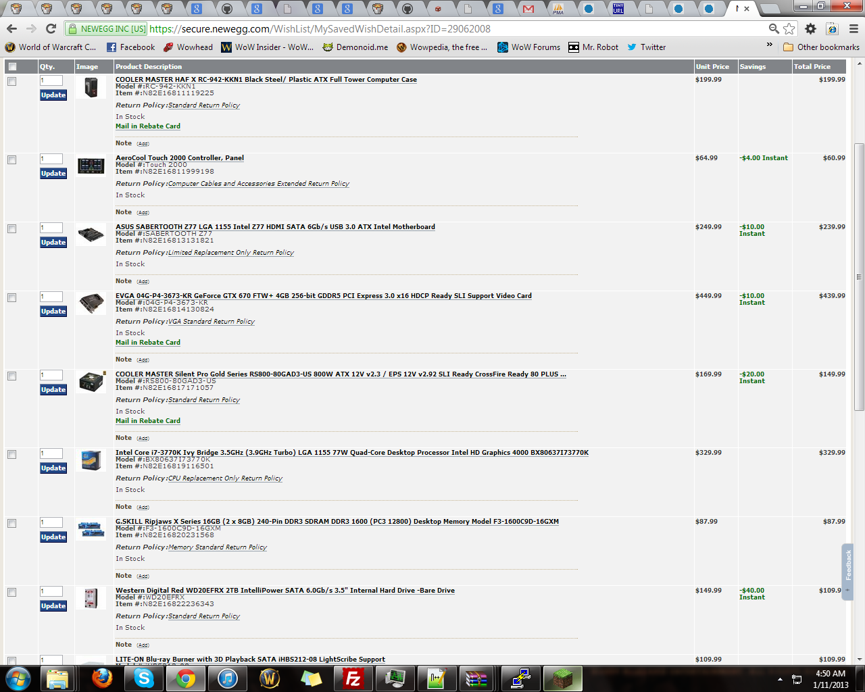
Task: Expand the hidden bookmarks chevron
Action: pyautogui.click(x=769, y=45)
